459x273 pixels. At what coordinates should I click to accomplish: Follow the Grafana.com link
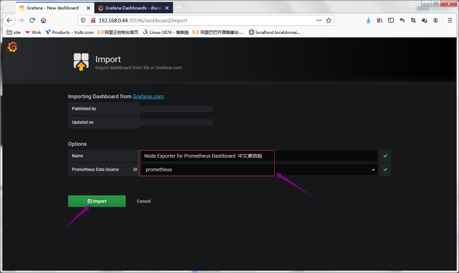tap(148, 96)
